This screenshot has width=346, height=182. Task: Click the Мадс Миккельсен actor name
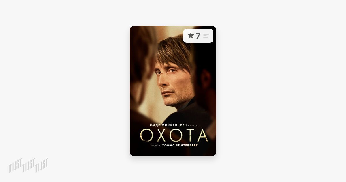pos(168,125)
